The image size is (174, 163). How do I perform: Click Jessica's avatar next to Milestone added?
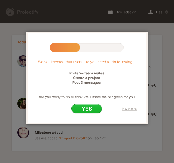pyautogui.click(x=23, y=133)
